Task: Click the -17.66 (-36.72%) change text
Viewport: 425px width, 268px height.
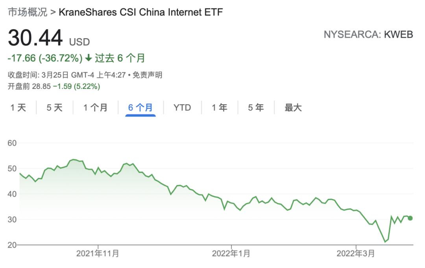Action: [x=45, y=58]
